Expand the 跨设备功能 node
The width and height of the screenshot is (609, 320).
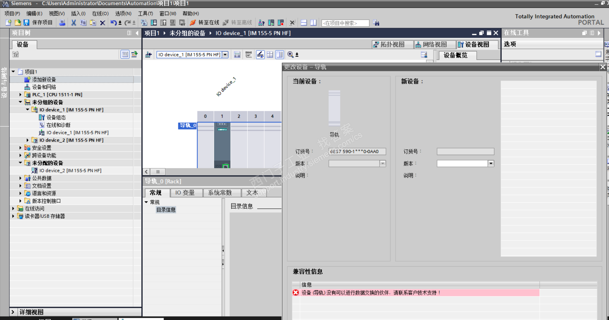20,155
